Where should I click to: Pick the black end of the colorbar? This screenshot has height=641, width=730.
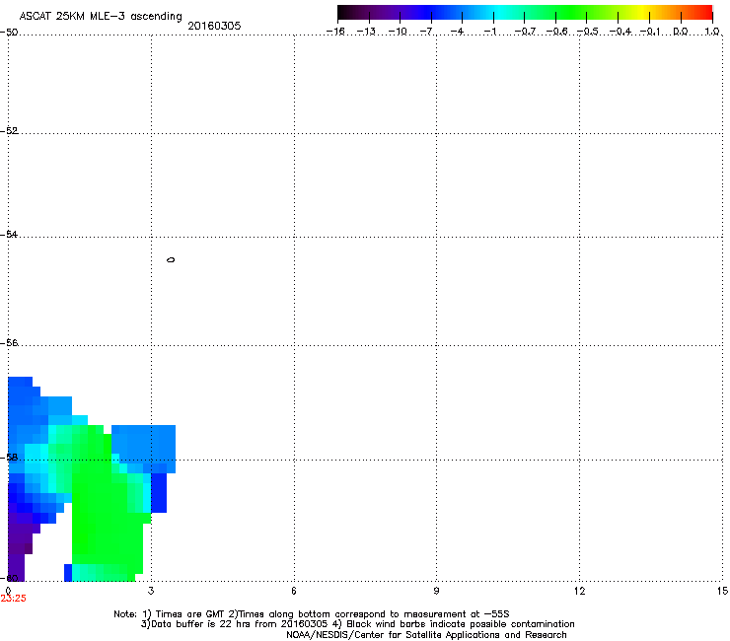pyautogui.click(x=343, y=13)
